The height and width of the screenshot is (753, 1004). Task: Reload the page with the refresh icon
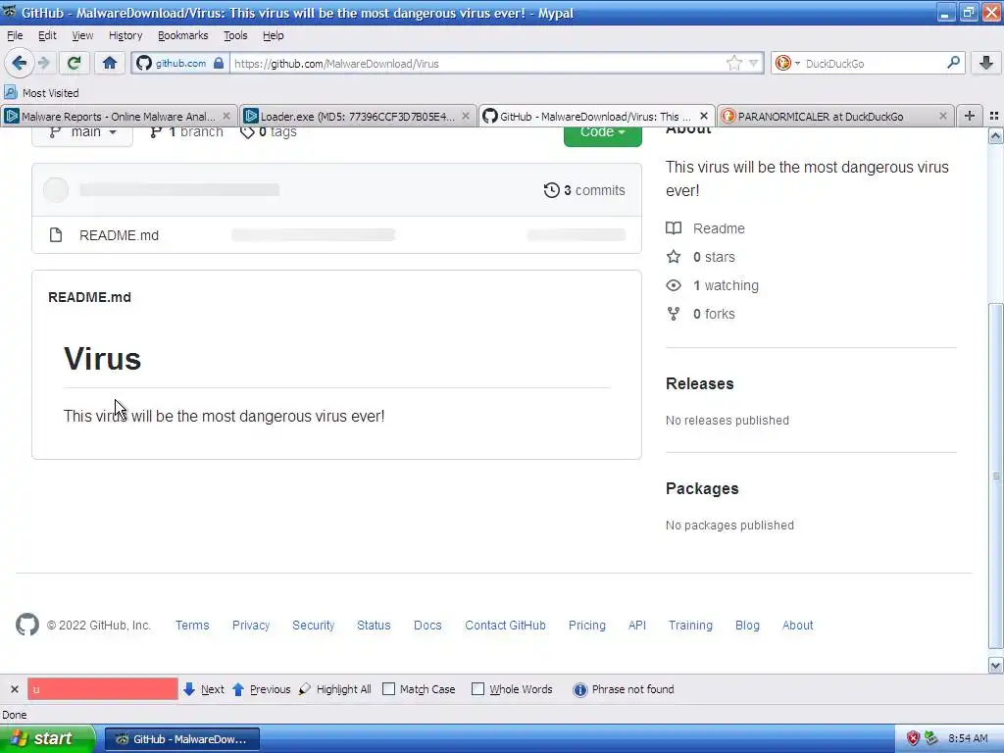click(x=74, y=63)
